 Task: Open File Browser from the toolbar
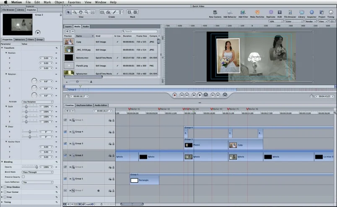[x=290, y=12]
